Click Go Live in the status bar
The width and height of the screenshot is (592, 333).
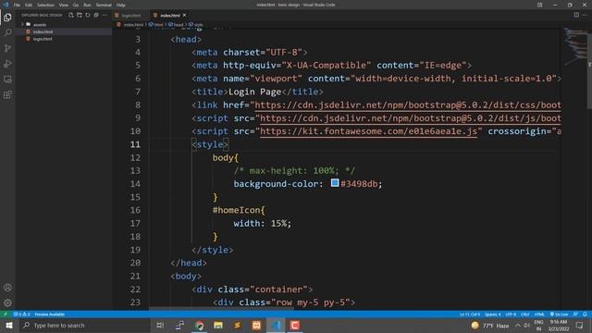point(559,314)
